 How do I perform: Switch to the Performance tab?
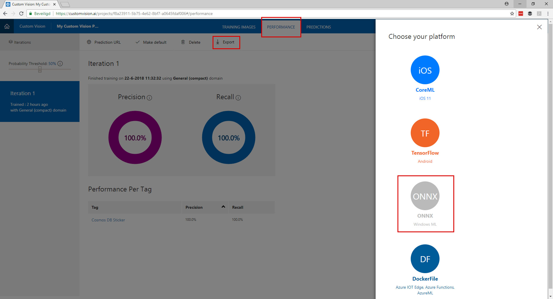click(281, 27)
